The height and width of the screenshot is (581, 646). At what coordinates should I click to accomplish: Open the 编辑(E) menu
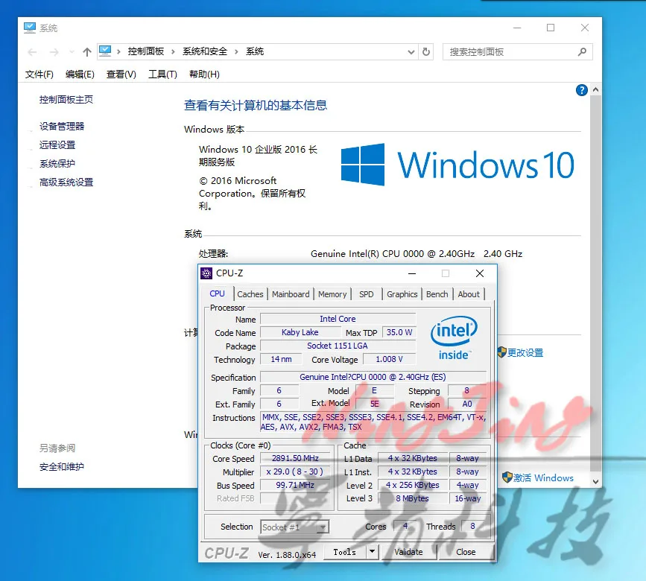coord(80,74)
